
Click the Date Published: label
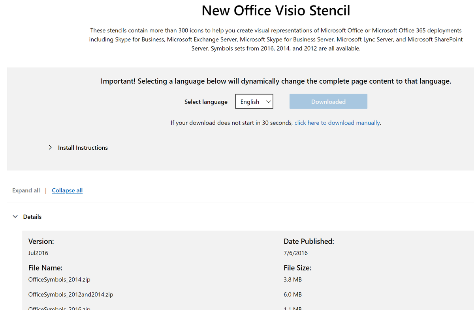coord(309,241)
